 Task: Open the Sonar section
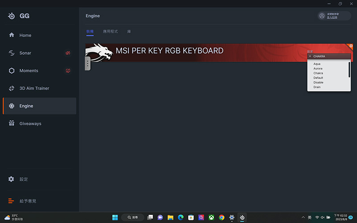(x=39, y=53)
